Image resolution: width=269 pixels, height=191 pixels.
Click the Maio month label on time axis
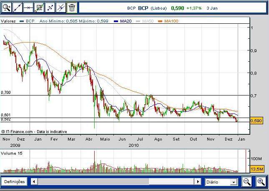(105, 139)
